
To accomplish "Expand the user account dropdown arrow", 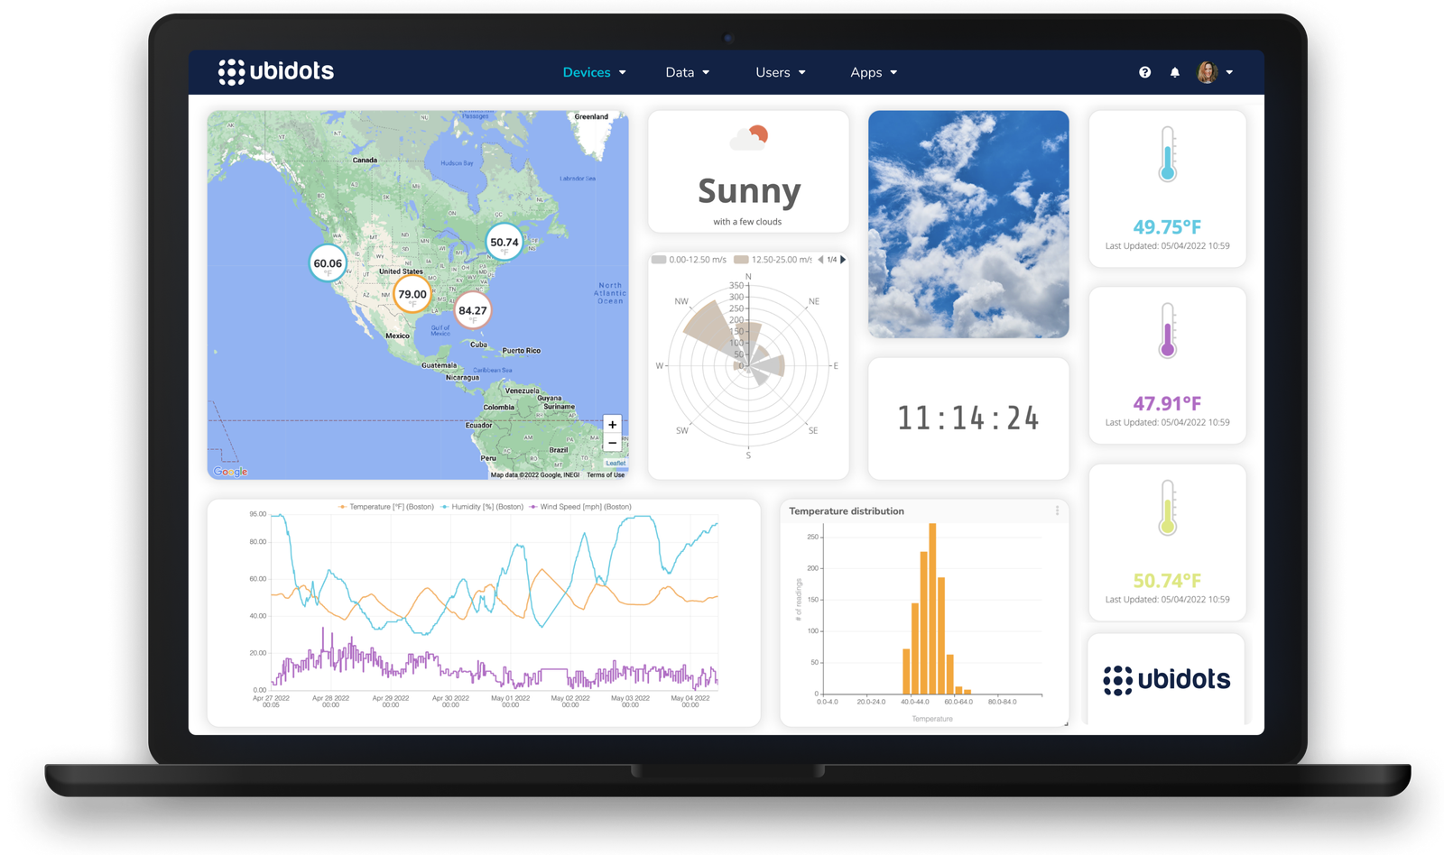I will point(1228,72).
